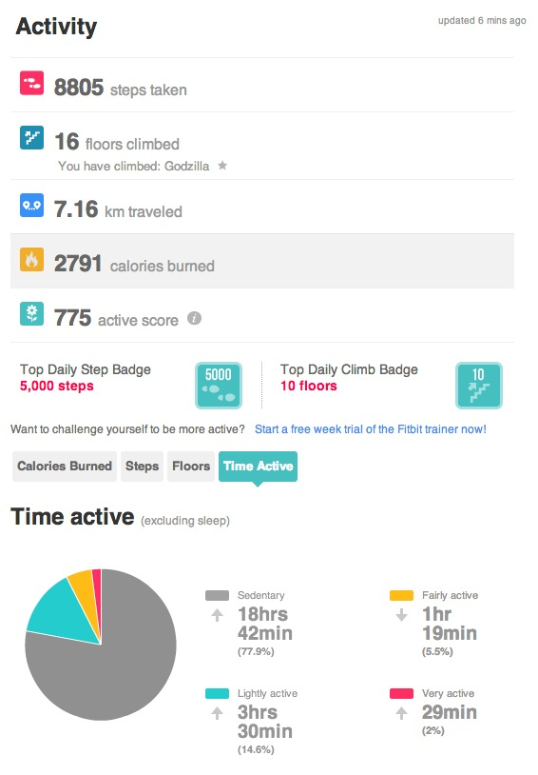Switch to the Calories Burned tab
This screenshot has height=775, width=538.
coord(65,467)
